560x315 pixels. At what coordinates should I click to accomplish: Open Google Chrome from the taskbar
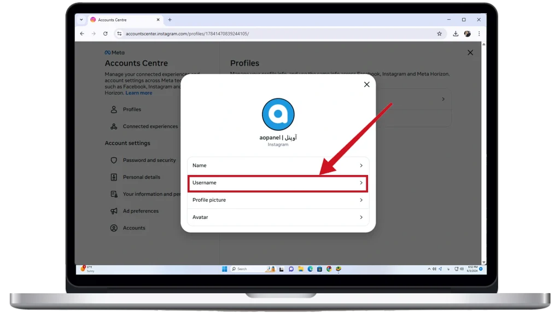329,269
